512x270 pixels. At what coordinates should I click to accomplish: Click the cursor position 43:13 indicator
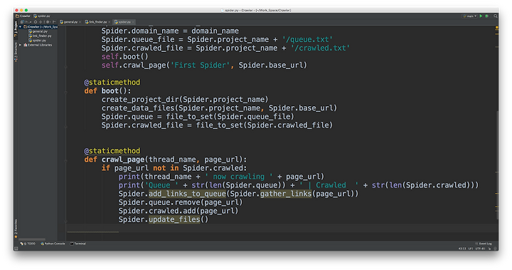[x=462, y=249]
